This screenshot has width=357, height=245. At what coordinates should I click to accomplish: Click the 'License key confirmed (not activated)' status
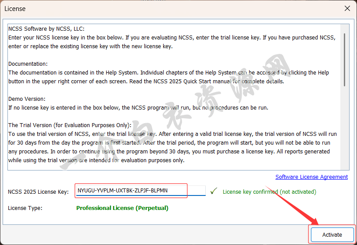coord(269,192)
